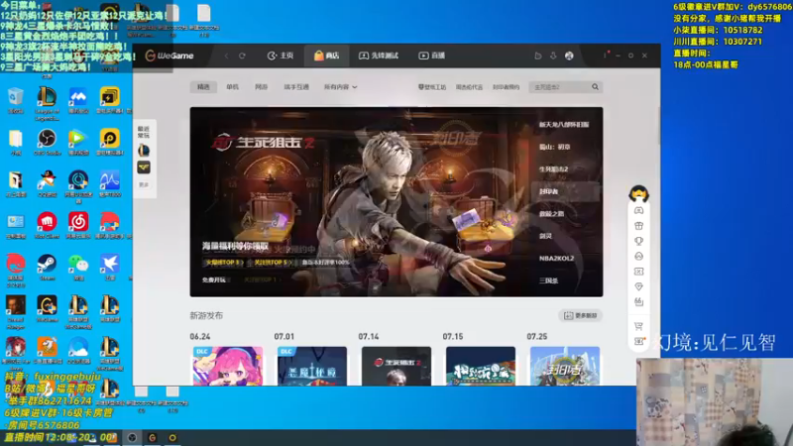Click the ticket icon below round sidebar icon
The height and width of the screenshot is (446, 793).
[x=638, y=272]
